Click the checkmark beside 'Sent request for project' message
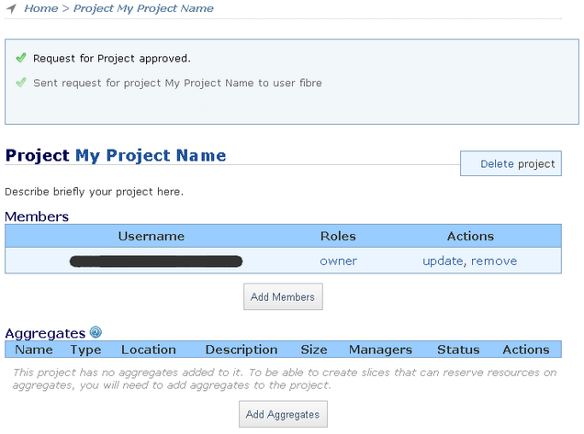 pos(21,83)
